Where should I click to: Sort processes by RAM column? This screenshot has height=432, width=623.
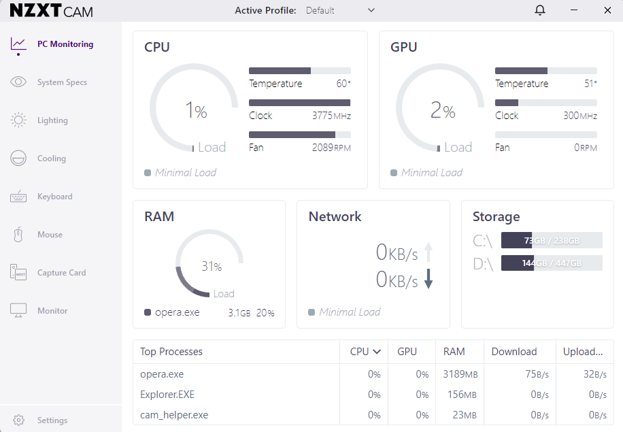click(454, 352)
